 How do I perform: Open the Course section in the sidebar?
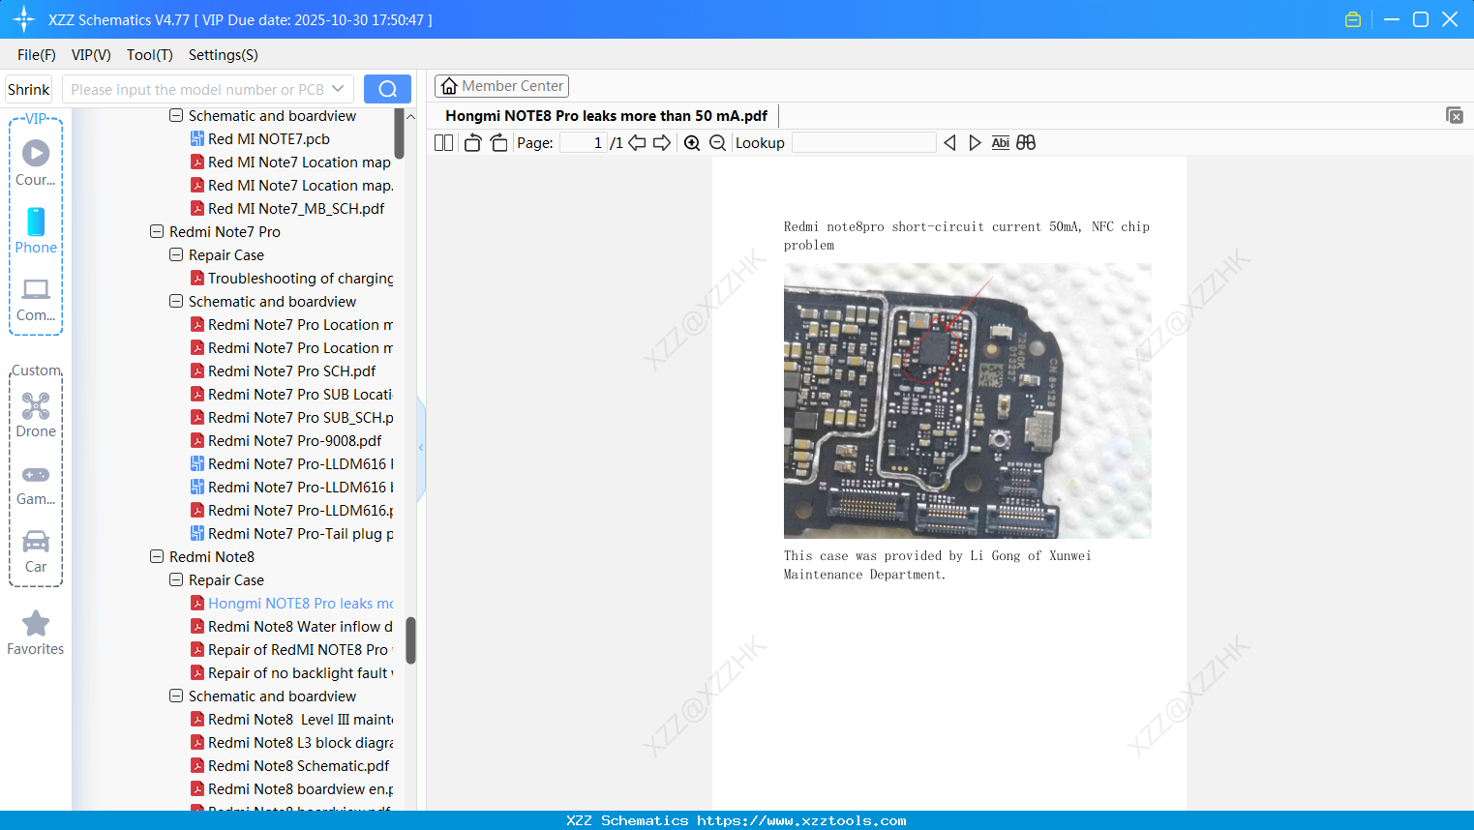click(x=36, y=163)
